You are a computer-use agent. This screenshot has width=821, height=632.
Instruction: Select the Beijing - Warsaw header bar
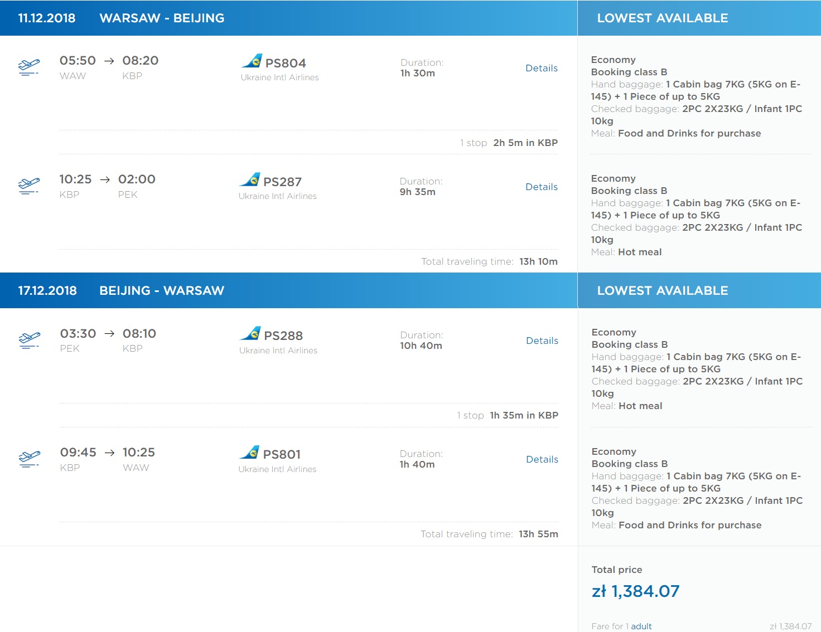pyautogui.click(x=288, y=290)
